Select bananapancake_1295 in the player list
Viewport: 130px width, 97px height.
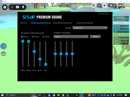click(x=121, y=20)
